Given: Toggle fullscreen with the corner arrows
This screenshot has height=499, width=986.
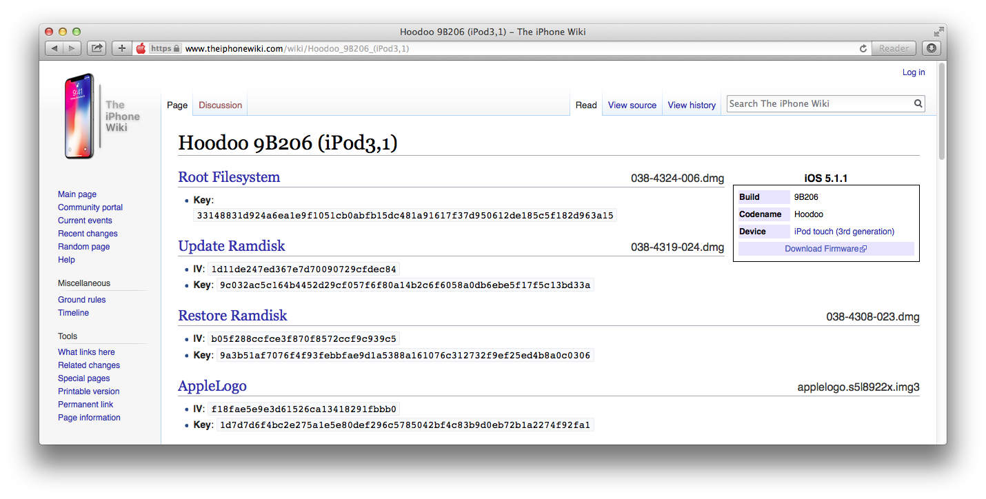Looking at the screenshot, I should 938,31.
